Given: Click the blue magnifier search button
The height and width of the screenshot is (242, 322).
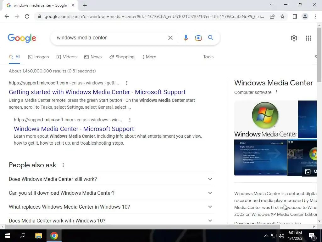Looking at the screenshot, I should point(211,38).
